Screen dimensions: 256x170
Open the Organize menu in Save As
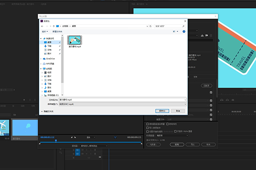click(x=45, y=32)
